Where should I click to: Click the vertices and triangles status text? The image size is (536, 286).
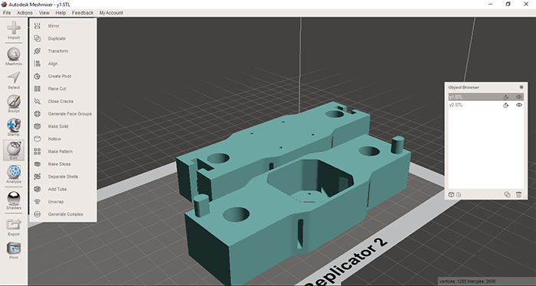(467, 281)
